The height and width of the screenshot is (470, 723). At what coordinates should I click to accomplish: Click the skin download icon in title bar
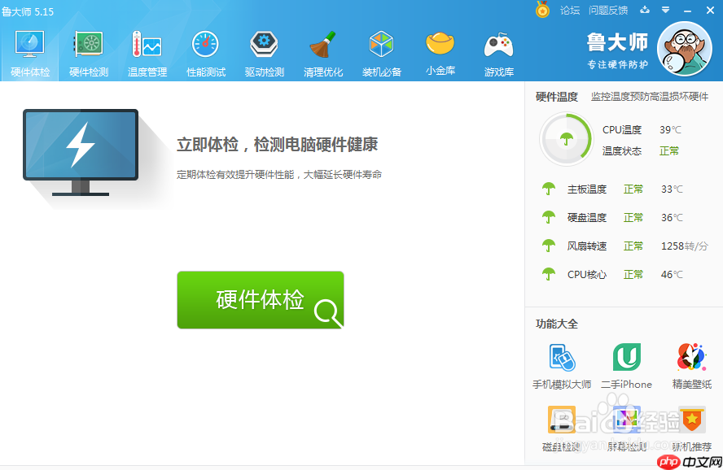pyautogui.click(x=646, y=11)
